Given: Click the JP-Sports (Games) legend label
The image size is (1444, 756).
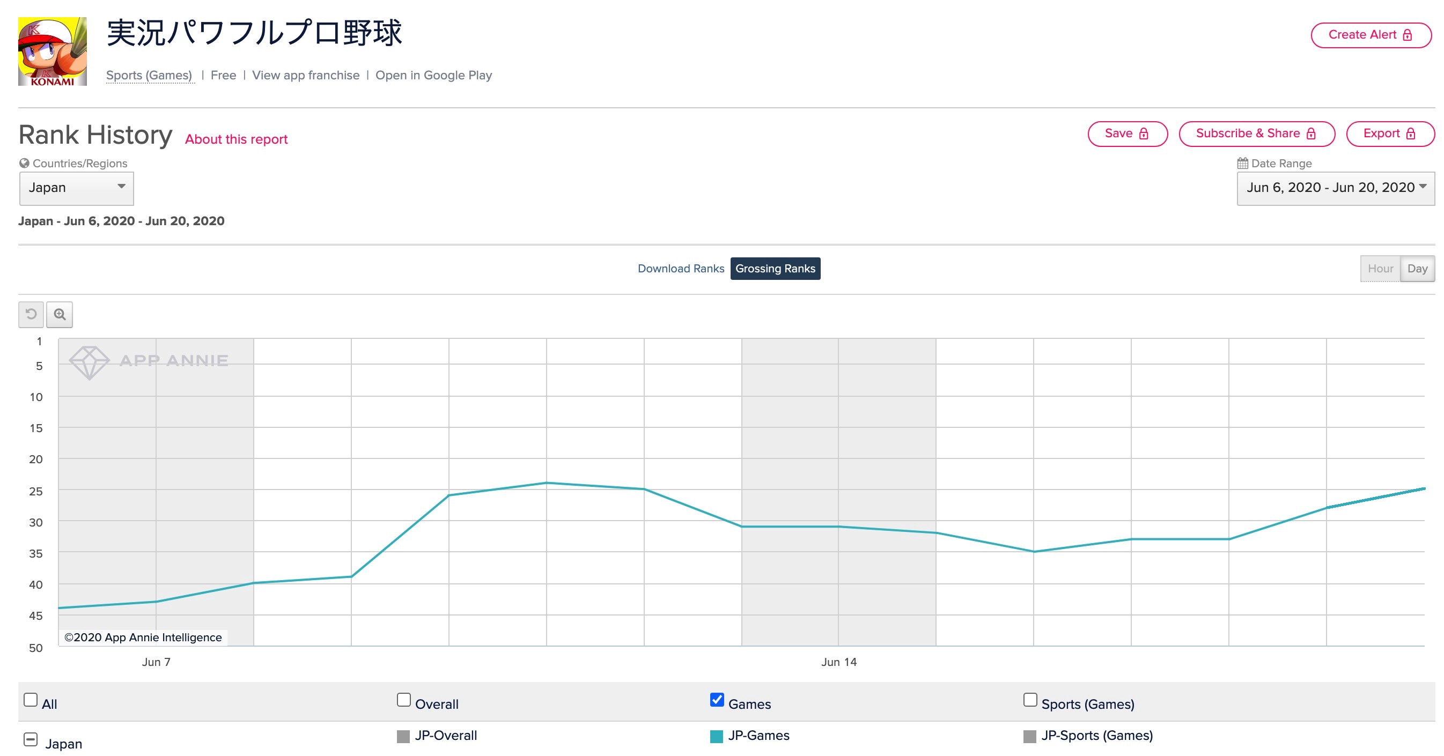Looking at the screenshot, I should (x=1097, y=736).
